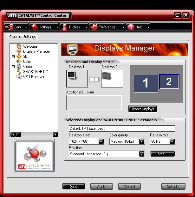Click the ATI logo in title bar

click(12, 15)
